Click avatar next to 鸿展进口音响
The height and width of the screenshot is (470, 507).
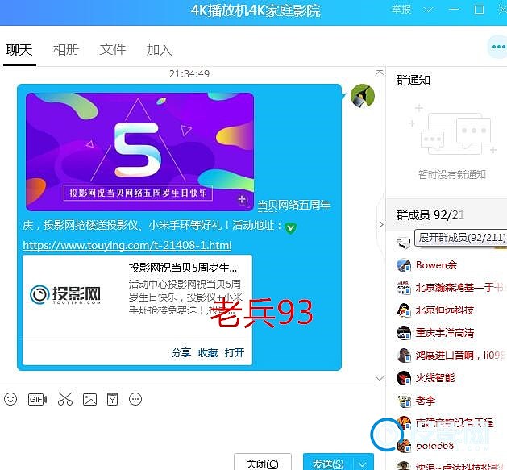[x=404, y=356]
